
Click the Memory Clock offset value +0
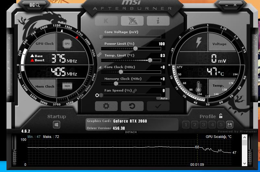click(x=162, y=79)
